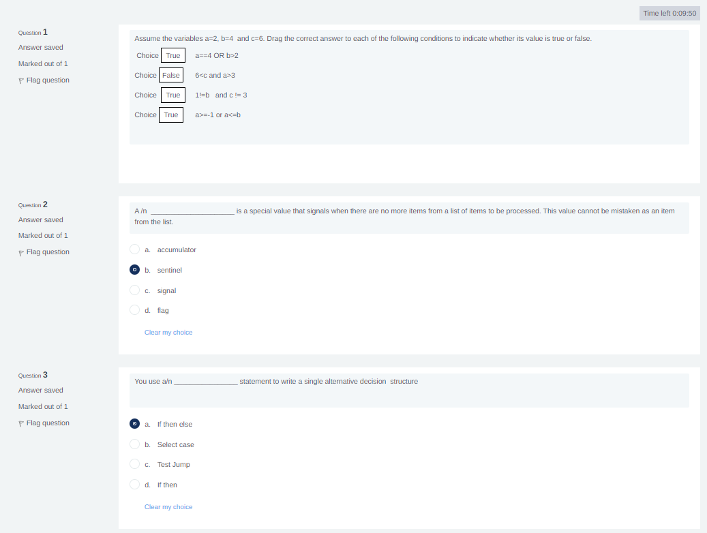Click the 'Question 2' heading
The height and width of the screenshot is (533, 707).
(x=33, y=204)
